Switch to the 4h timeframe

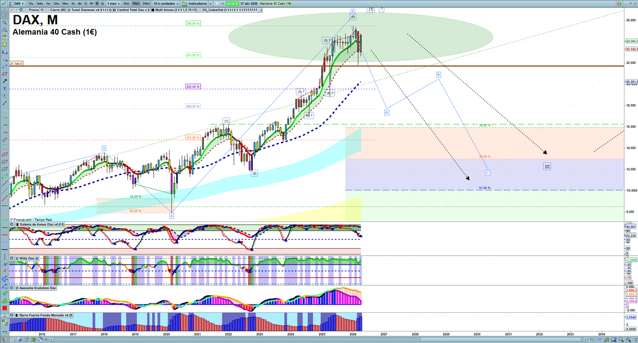[x=79, y=4]
